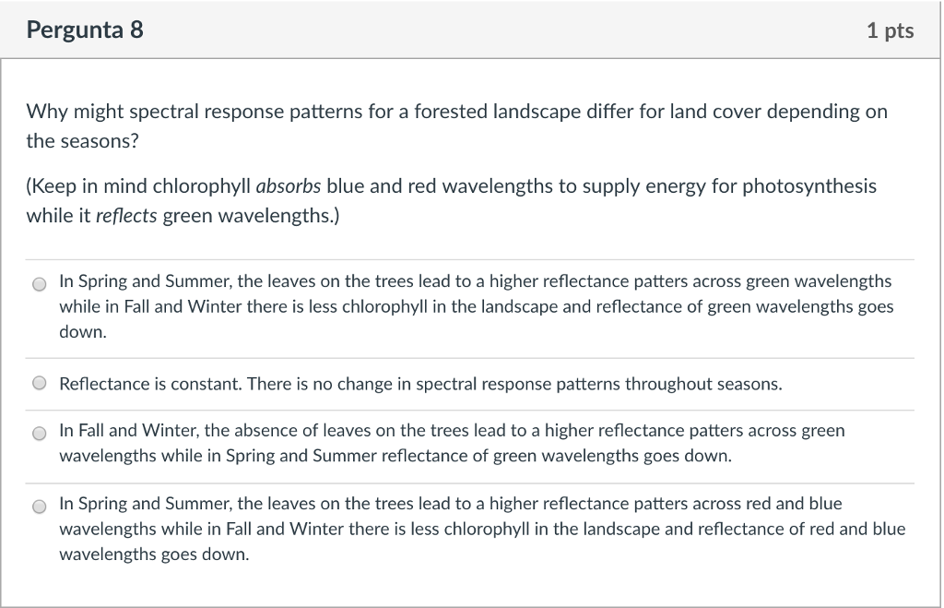The image size is (944, 608).
Task: Click the Pergunta 8 header
Action: [85, 29]
